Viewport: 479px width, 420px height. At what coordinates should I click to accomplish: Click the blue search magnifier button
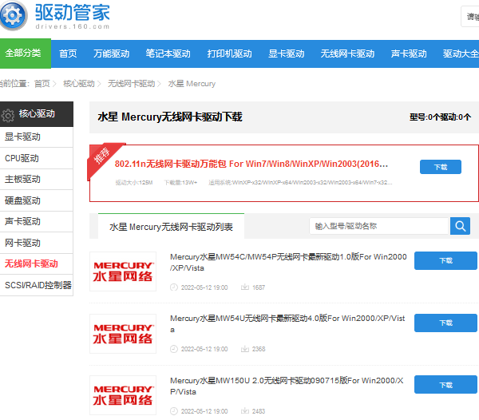click(460, 226)
